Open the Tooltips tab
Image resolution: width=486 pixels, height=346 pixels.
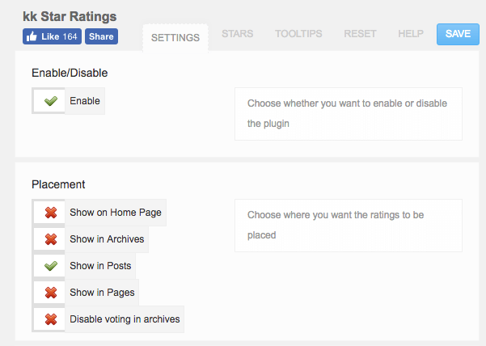[x=298, y=34]
